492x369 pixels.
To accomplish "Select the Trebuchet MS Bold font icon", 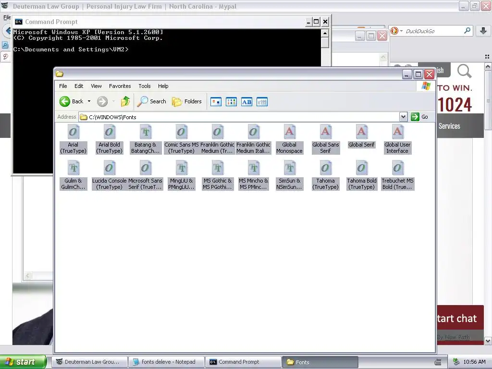I will pyautogui.click(x=397, y=175).
